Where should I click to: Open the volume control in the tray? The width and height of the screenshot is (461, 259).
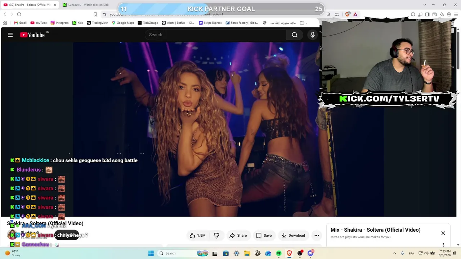[426, 253]
